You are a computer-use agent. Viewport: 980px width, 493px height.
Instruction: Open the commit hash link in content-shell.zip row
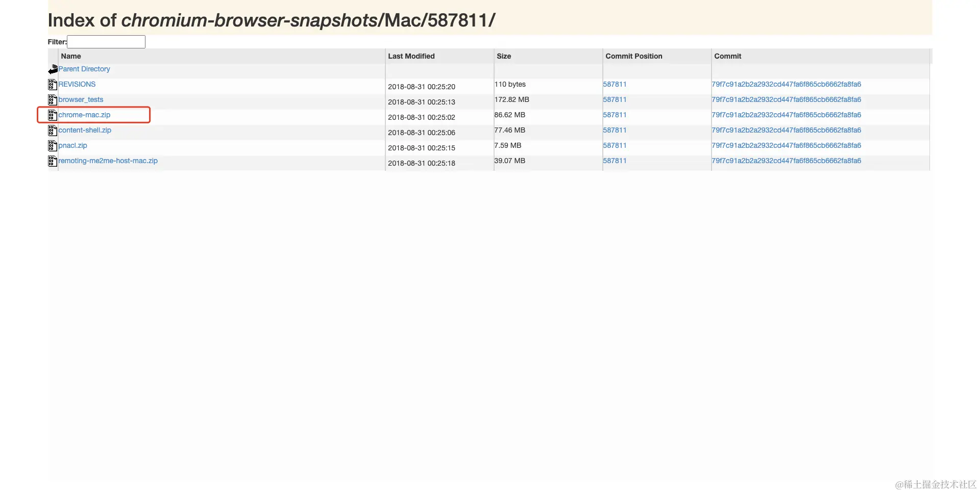[786, 130]
